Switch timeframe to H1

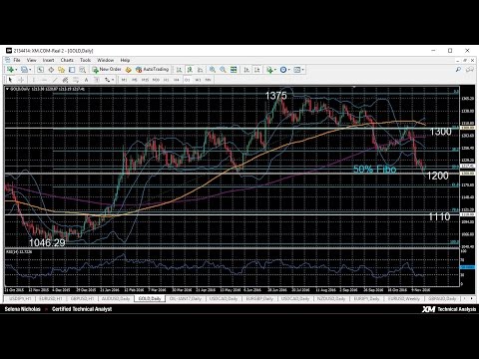(166, 80)
